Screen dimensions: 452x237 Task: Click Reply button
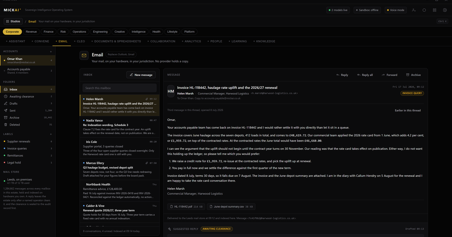tap(342, 75)
